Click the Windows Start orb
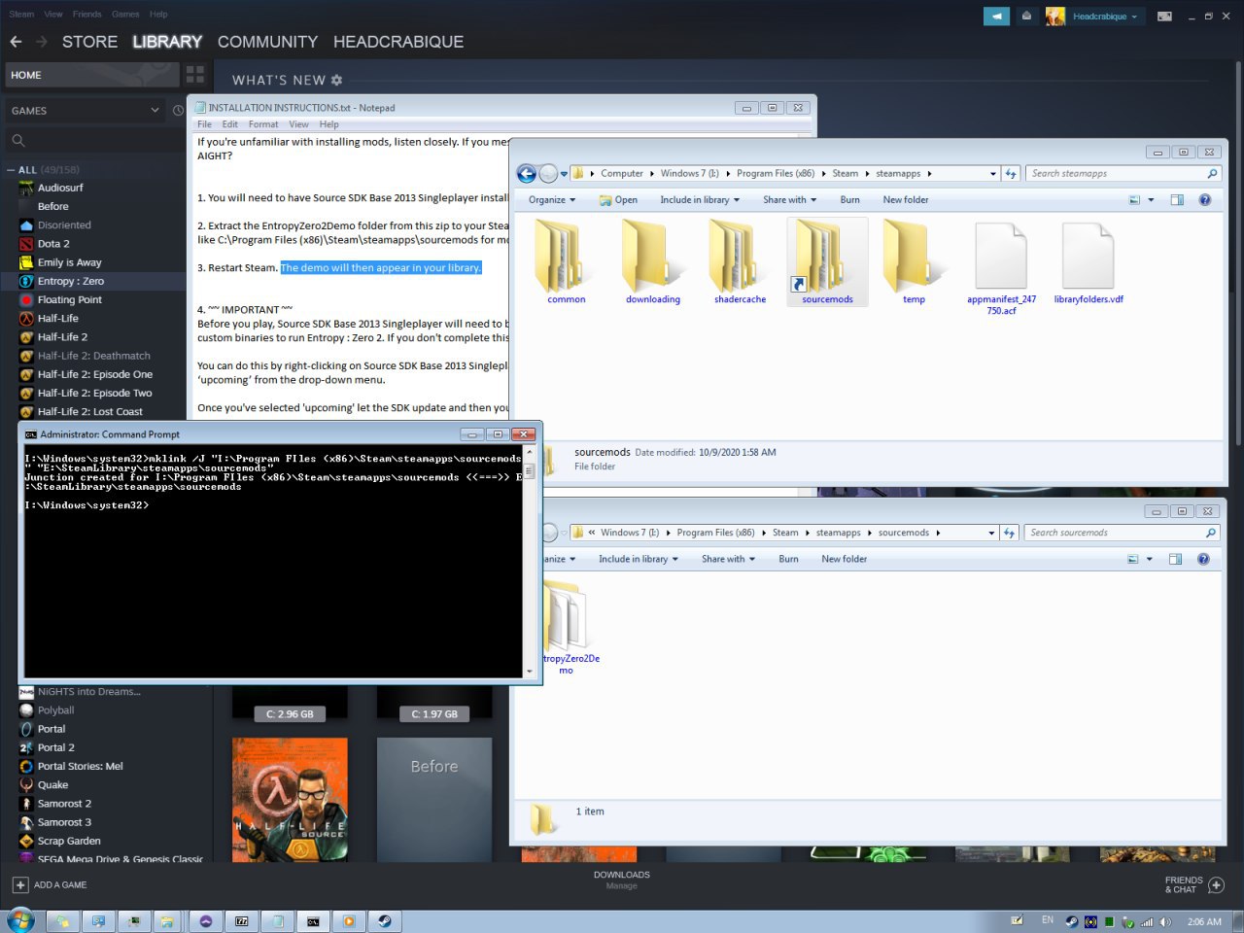This screenshot has width=1244, height=933. tap(20, 919)
